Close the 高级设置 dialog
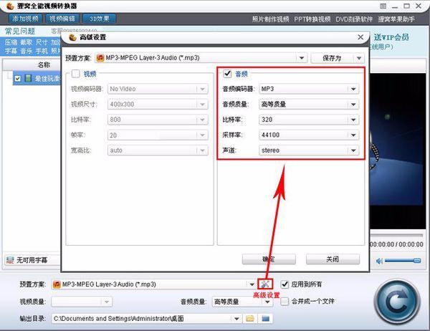The height and width of the screenshot is (331, 430). [360, 37]
